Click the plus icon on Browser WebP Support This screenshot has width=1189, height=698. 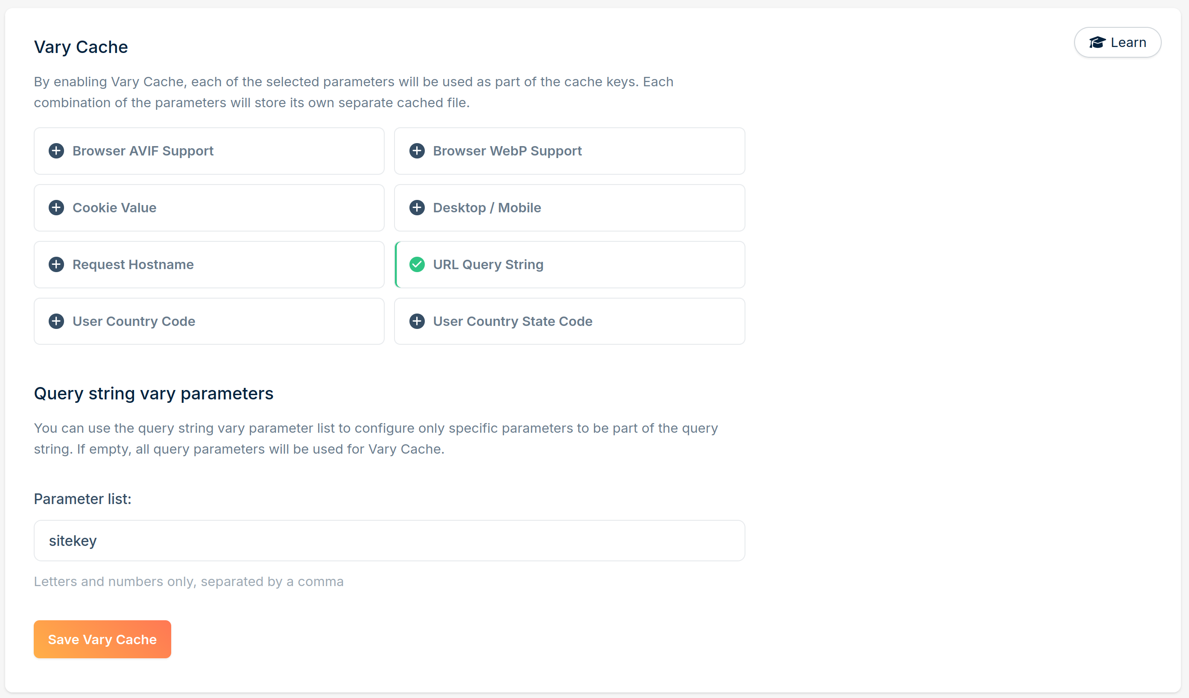[417, 150]
